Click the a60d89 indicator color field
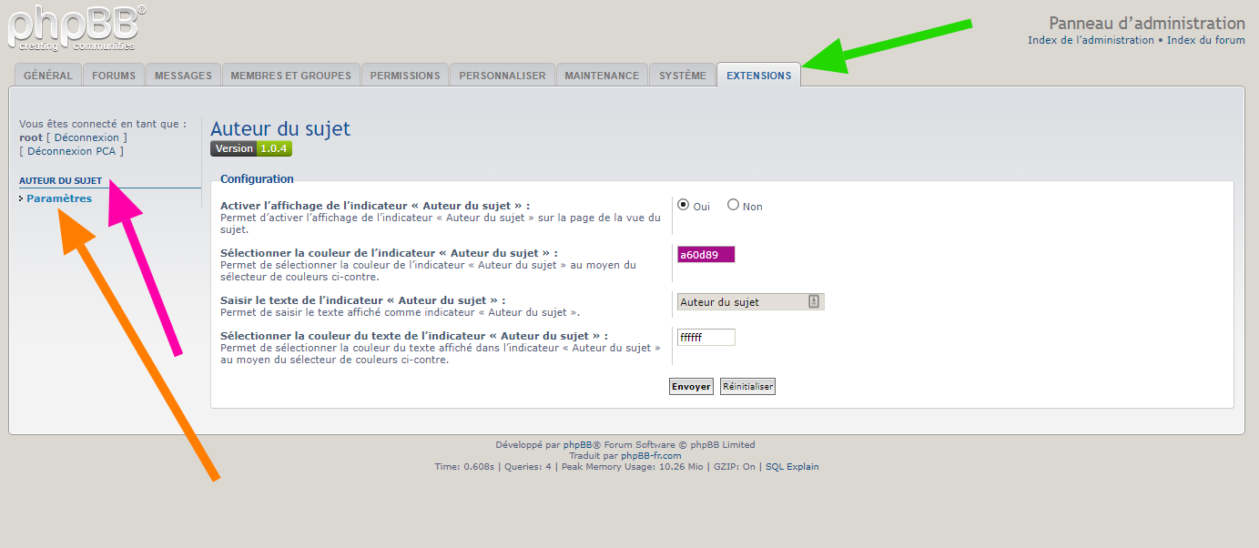This screenshot has width=1259, height=548. coord(706,255)
